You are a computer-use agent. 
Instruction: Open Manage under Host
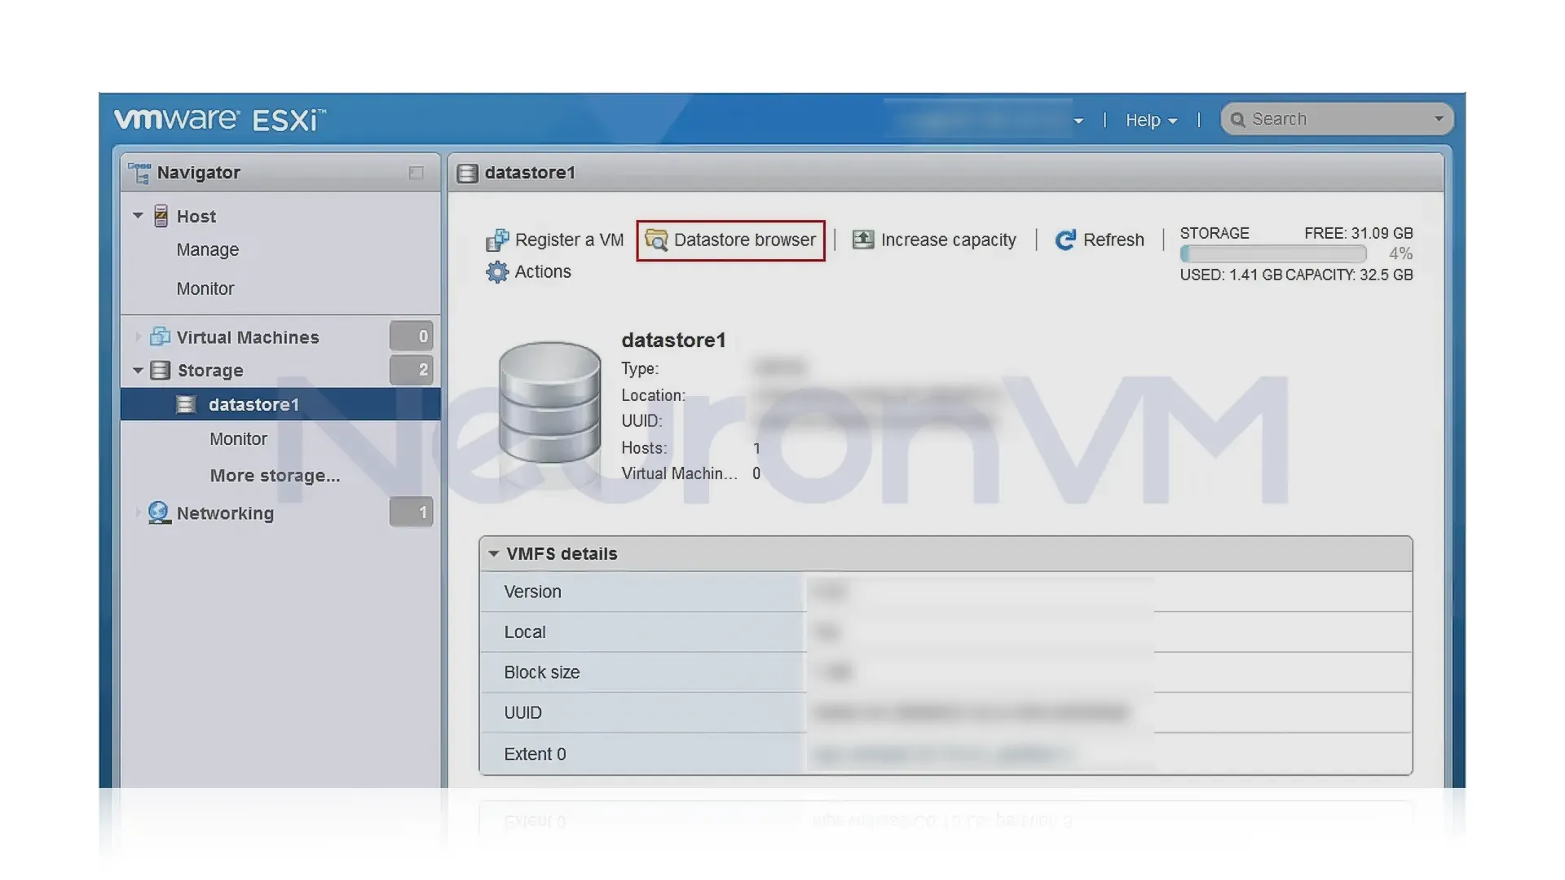208,250
